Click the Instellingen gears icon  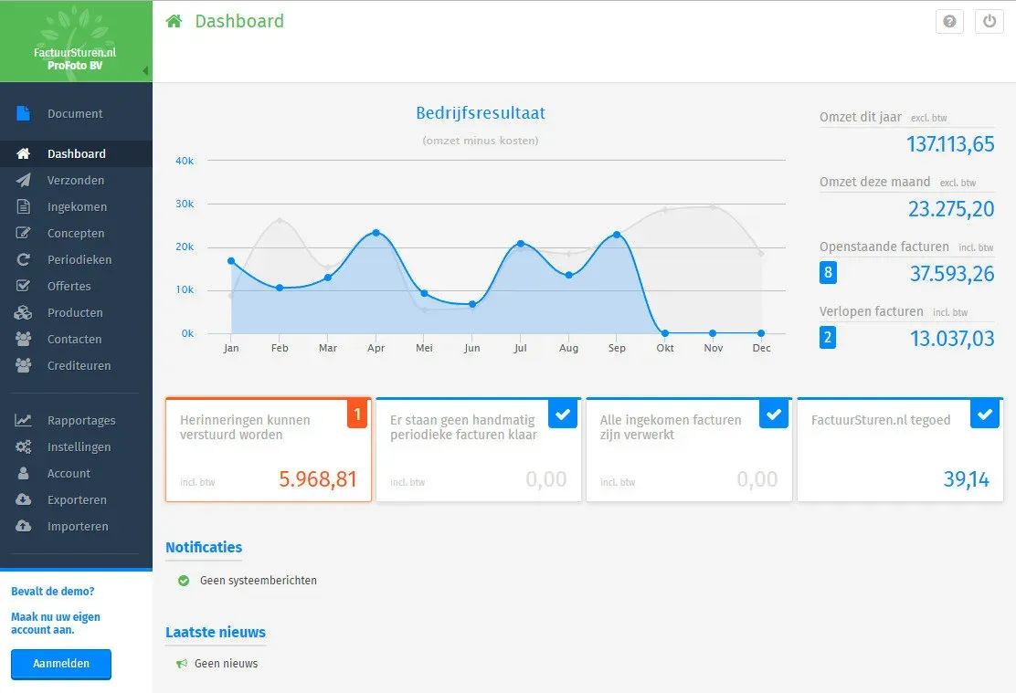[x=24, y=447]
